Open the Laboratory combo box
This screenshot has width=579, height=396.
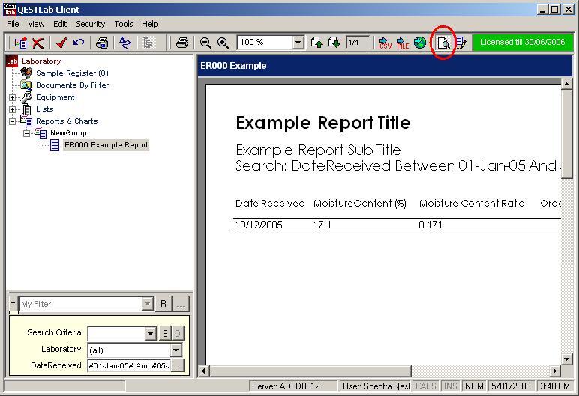176,350
